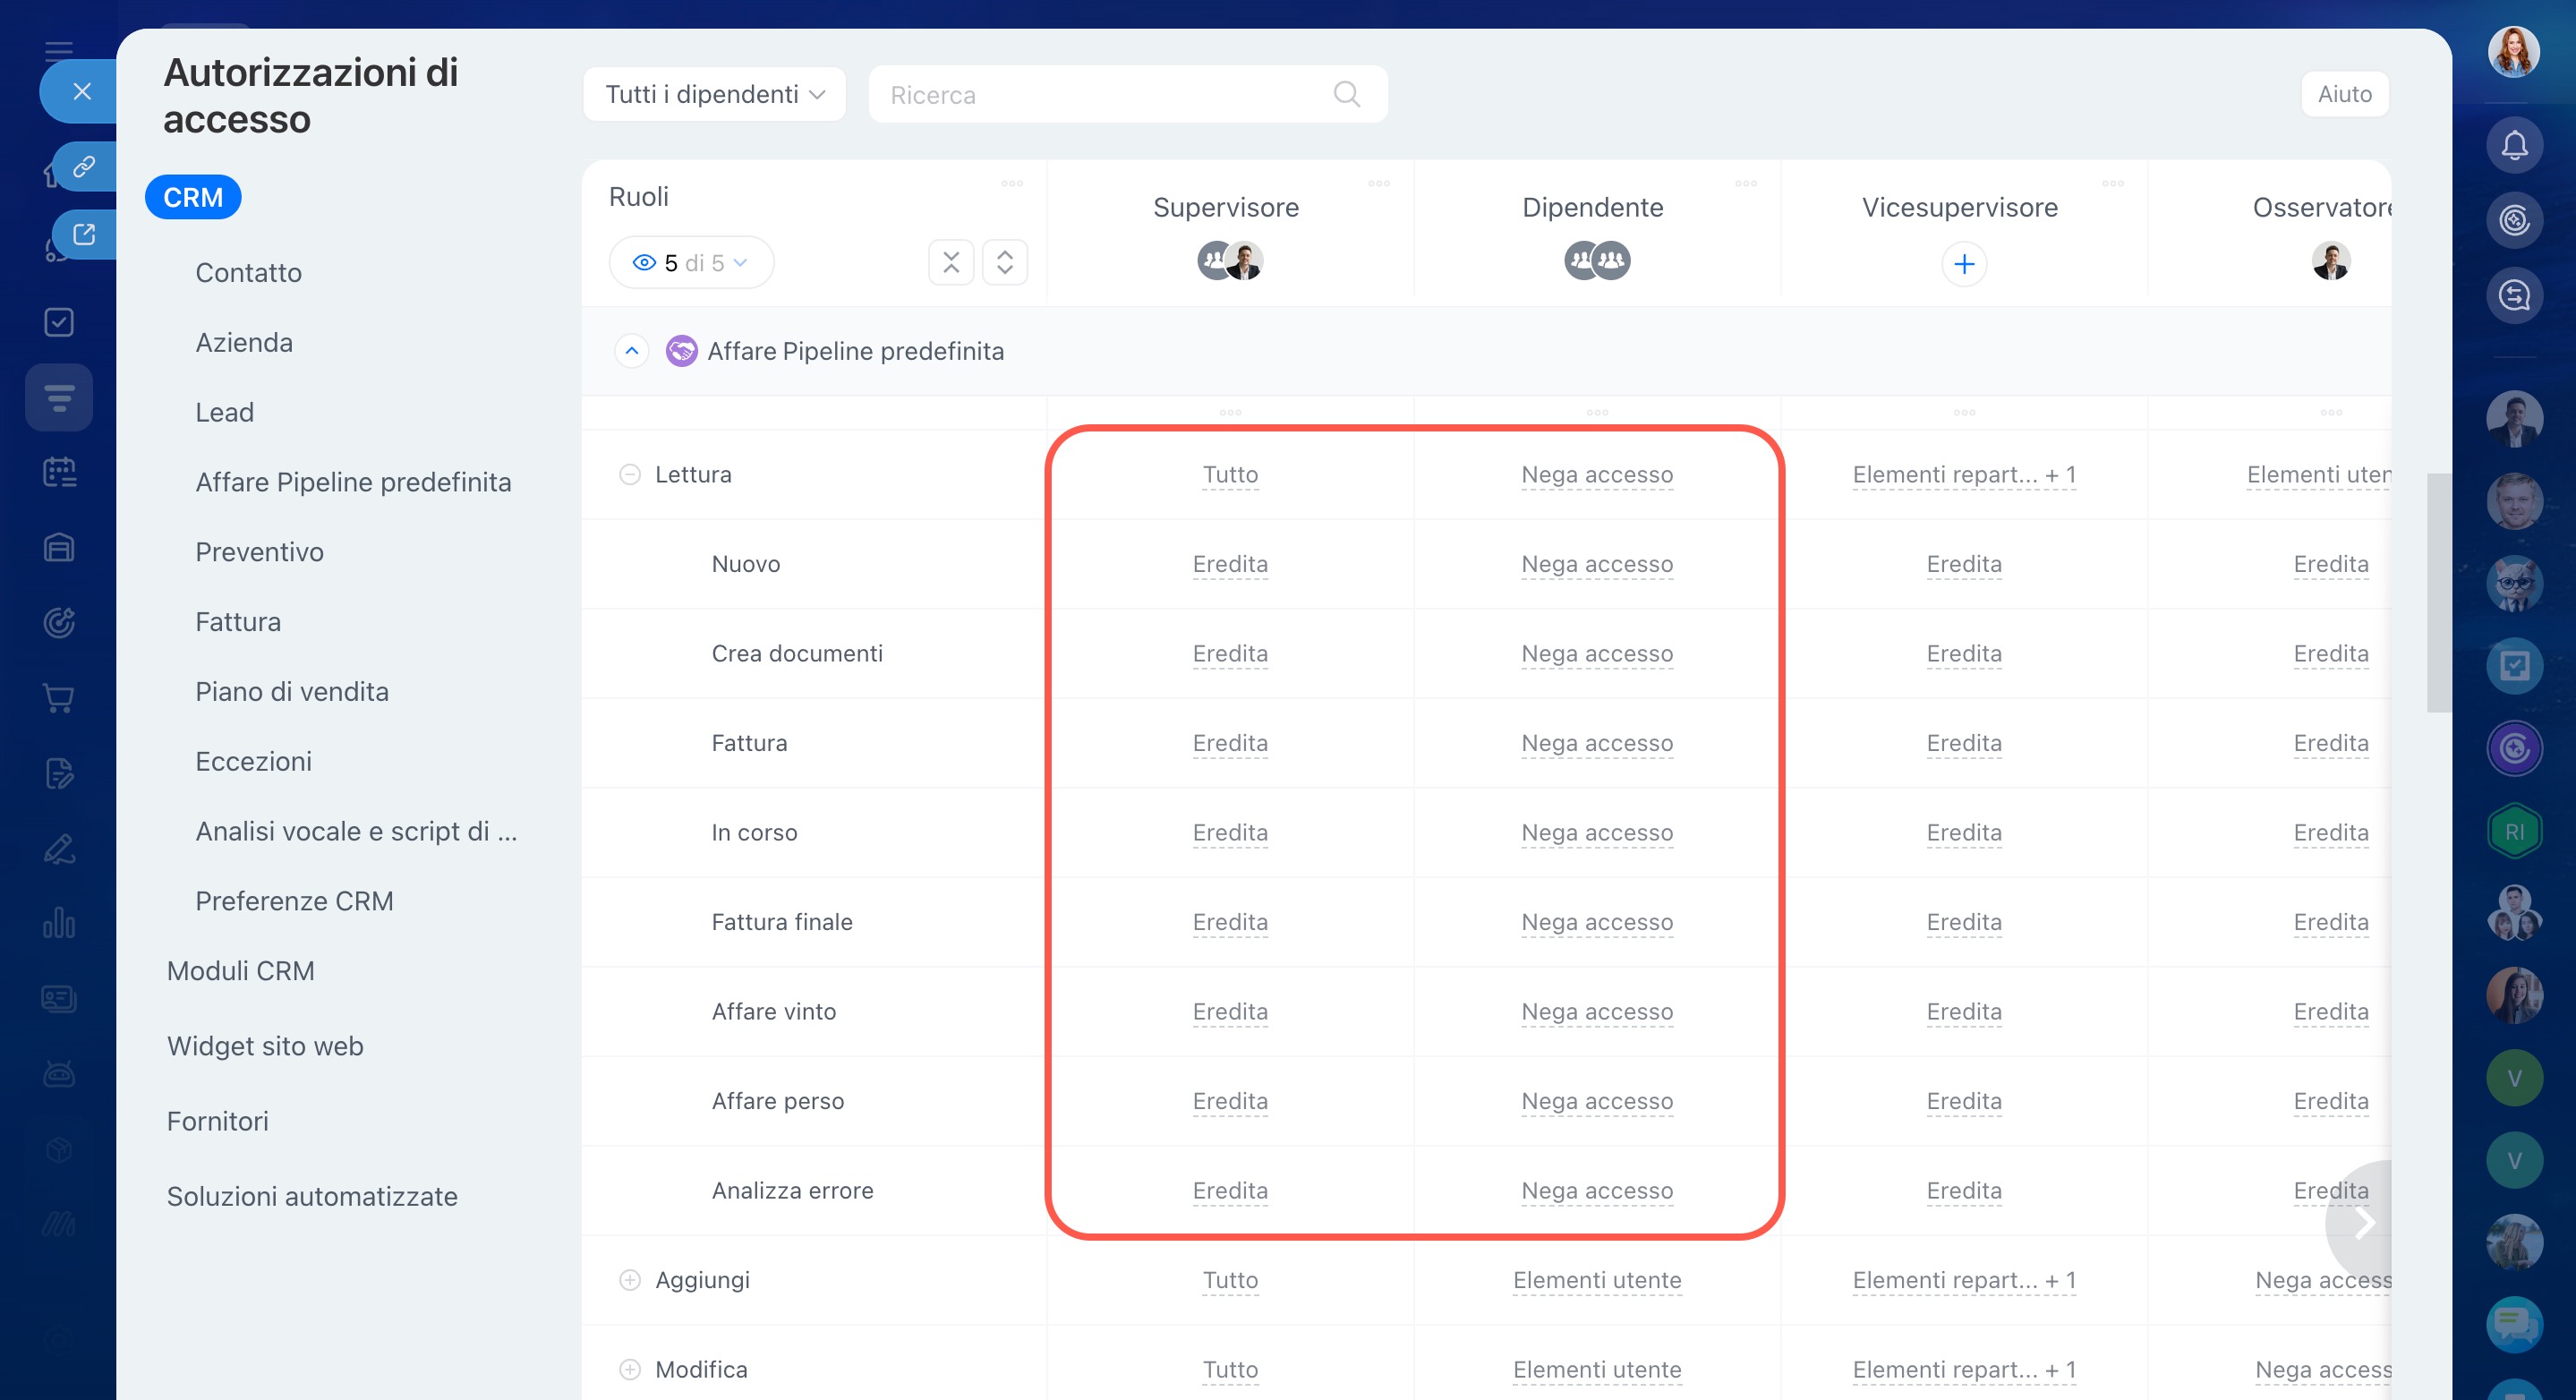
Task: Expand the Aggiungi permission row
Action: click(629, 1280)
